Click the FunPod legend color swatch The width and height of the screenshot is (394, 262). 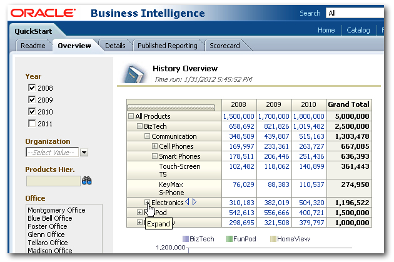(x=229, y=239)
